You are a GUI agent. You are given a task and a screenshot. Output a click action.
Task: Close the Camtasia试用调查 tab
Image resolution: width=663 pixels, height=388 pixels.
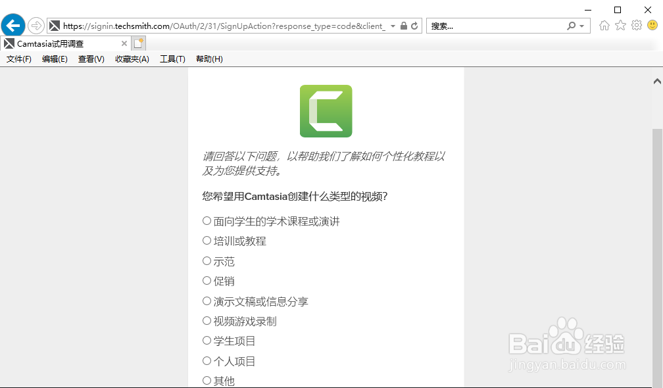pos(124,43)
